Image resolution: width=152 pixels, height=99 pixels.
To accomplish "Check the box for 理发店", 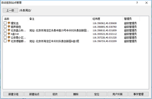I will (x=5, y=23).
